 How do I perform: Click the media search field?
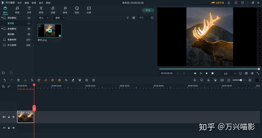[x=144, y=18]
